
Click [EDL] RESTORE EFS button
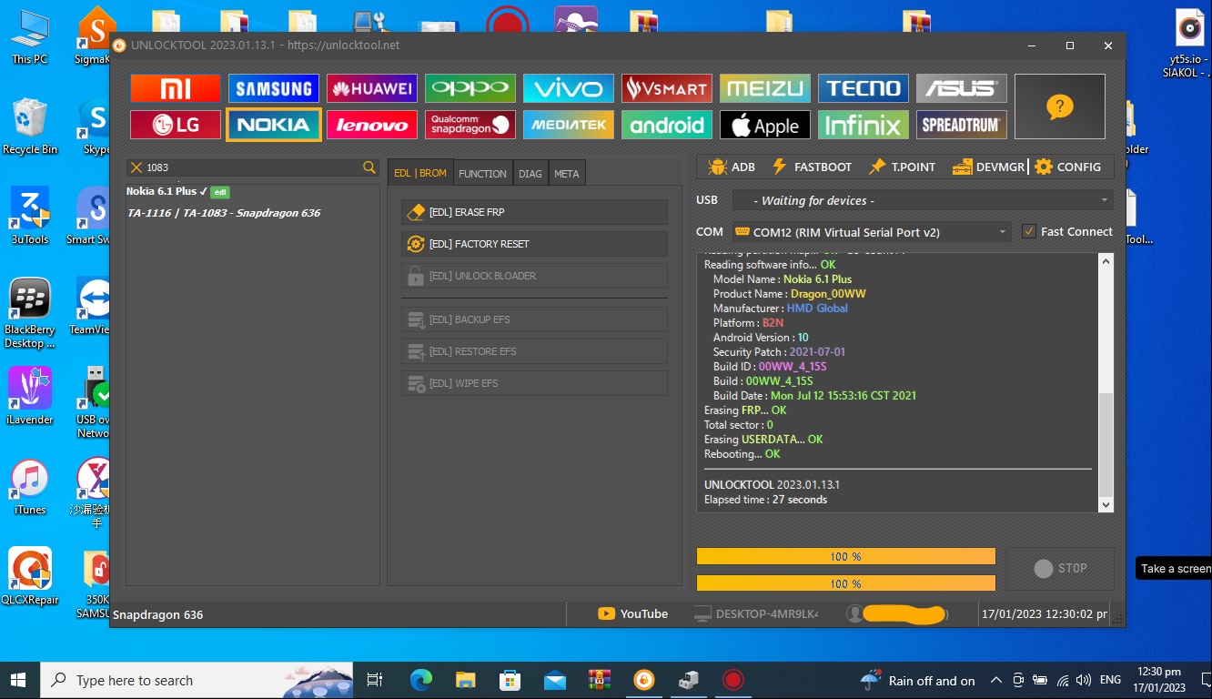(x=534, y=351)
